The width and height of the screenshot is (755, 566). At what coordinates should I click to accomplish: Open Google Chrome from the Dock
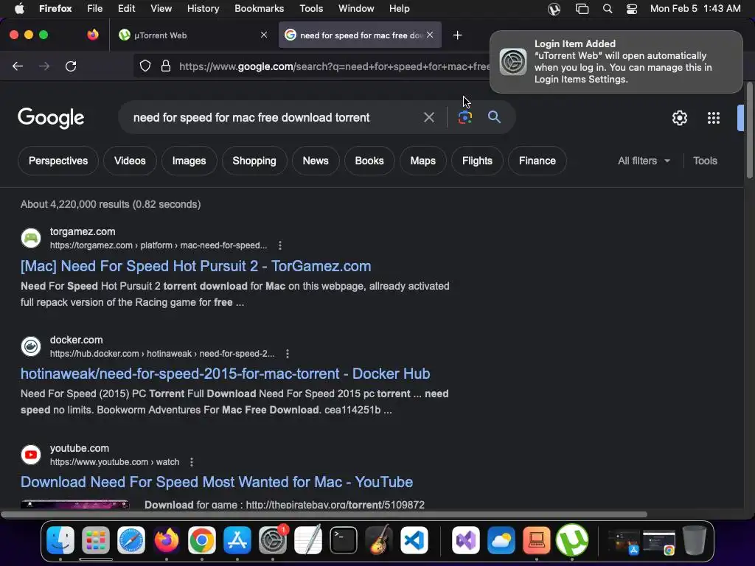point(202,540)
